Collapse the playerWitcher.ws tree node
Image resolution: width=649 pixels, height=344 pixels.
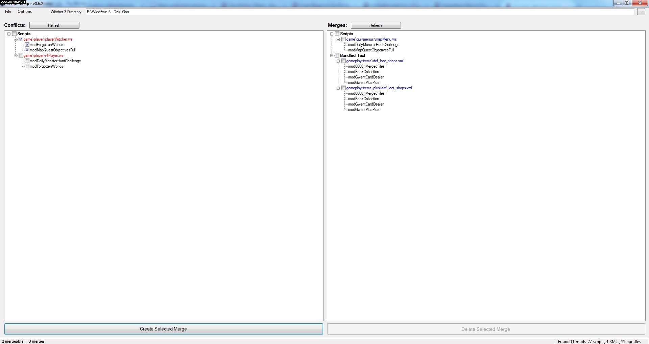tap(15, 39)
